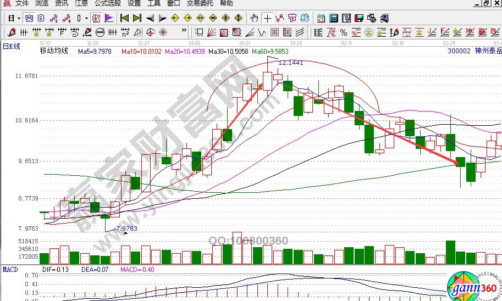The image size is (502, 301).
Task: Jump to first record with skip-back arrow
Action: coord(125,18)
